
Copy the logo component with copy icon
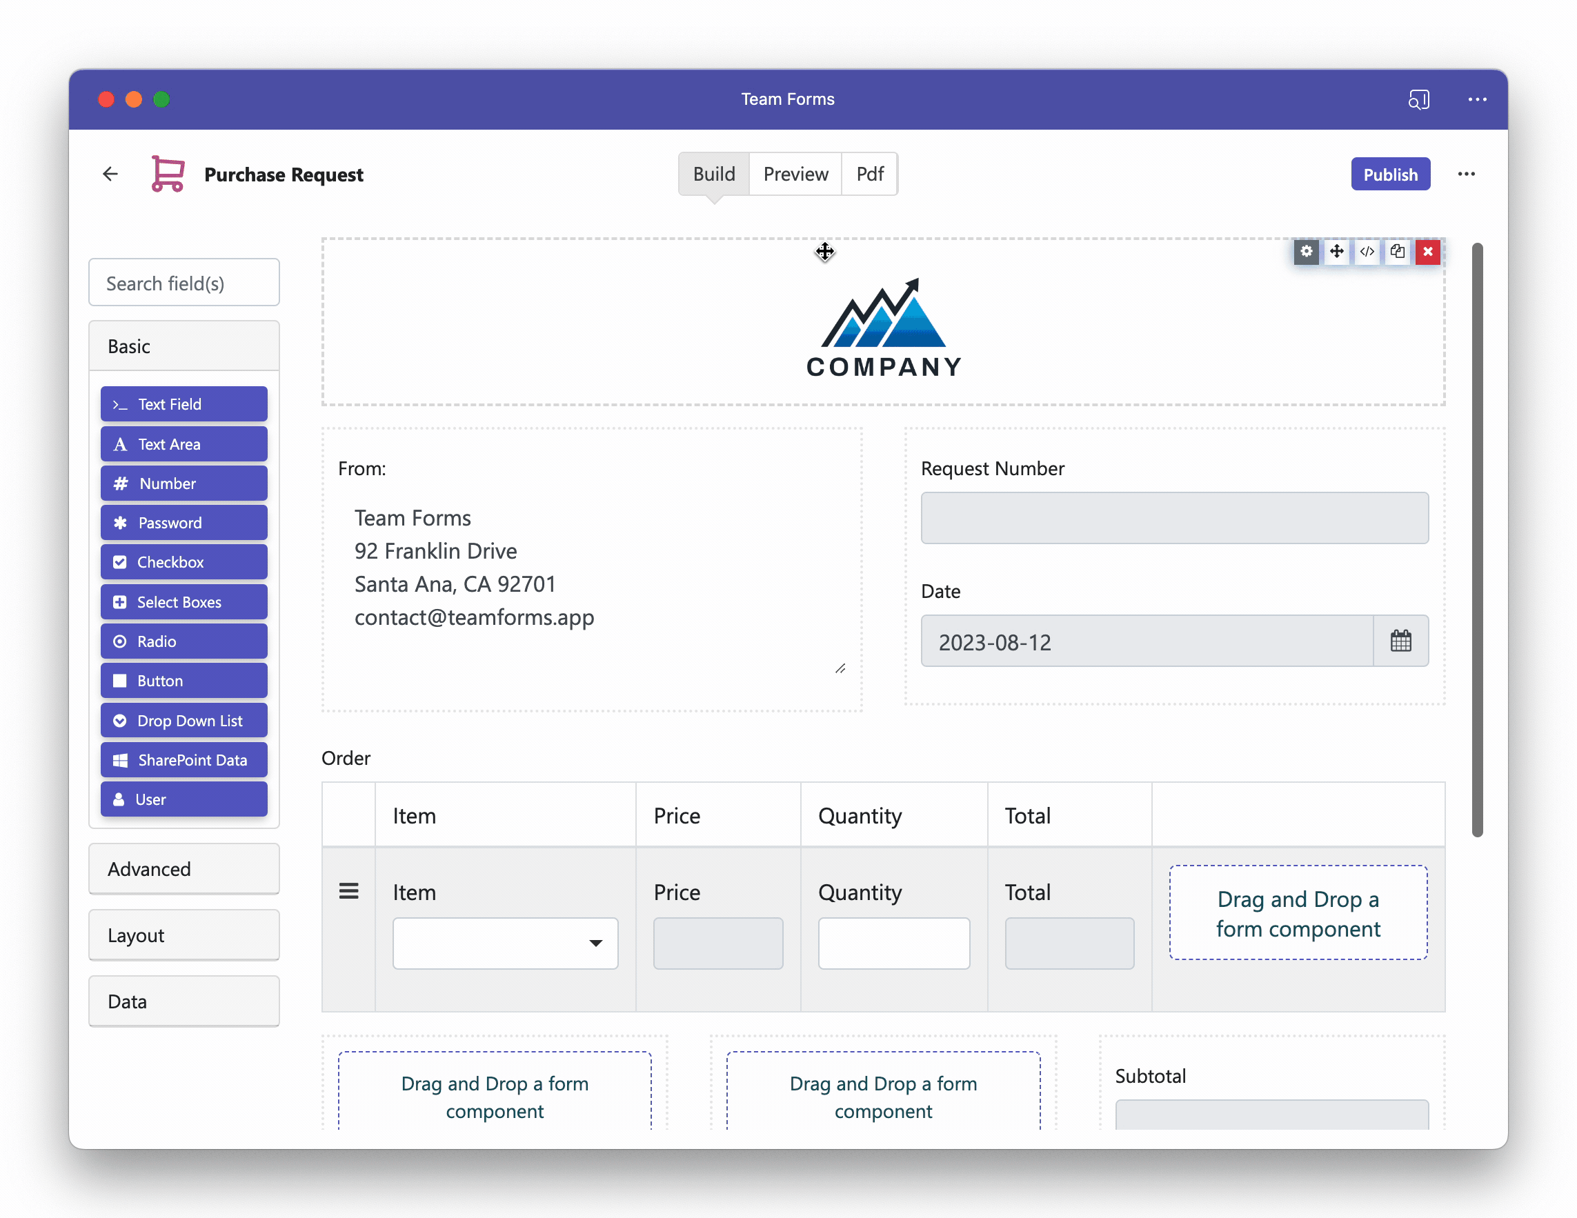[1396, 251]
